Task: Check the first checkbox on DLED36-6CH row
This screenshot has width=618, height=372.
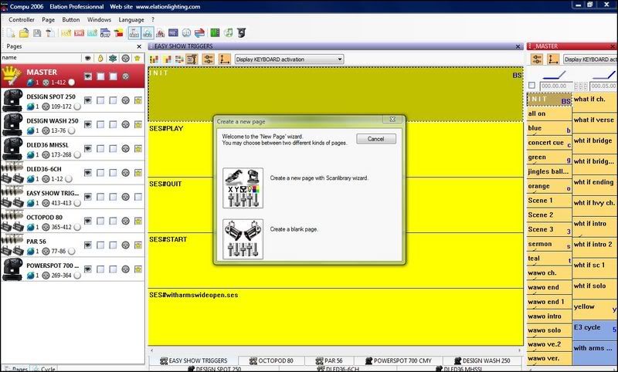Action: point(100,173)
